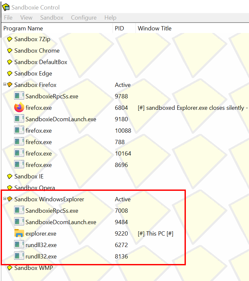Select the Sandbox WindowsExplorer row label
This screenshot has width=249, height=281.
(x=49, y=199)
